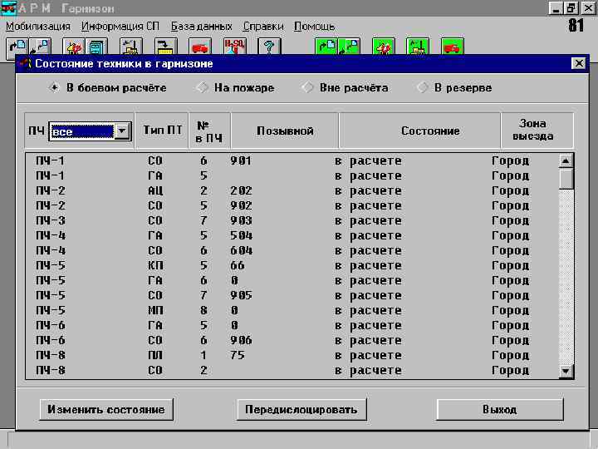
Task: Open the База данных menu
Action: [201, 27]
